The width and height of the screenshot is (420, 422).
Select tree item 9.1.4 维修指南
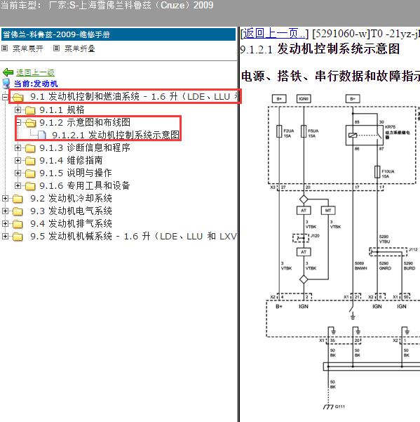[x=71, y=160]
